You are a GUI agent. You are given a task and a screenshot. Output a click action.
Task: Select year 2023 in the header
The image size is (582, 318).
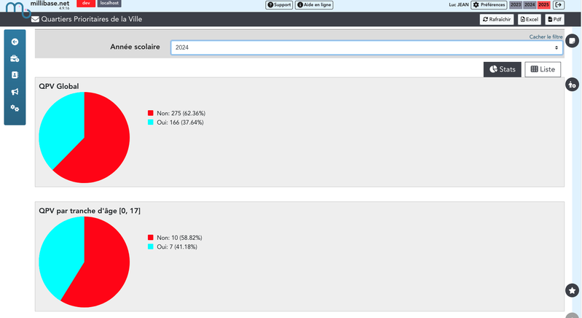click(x=515, y=5)
